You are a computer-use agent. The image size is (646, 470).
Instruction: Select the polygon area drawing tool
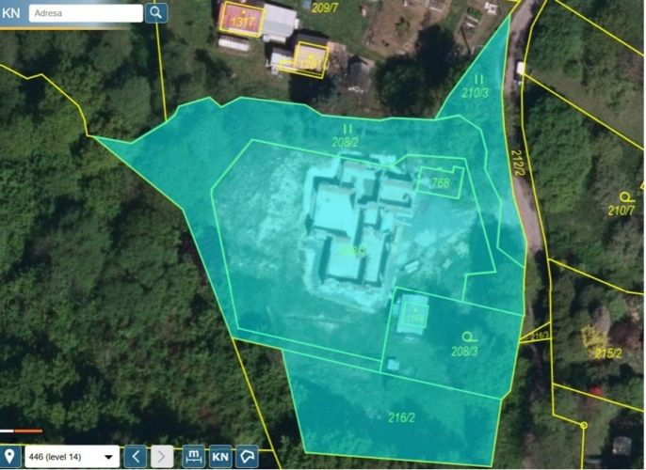click(247, 457)
